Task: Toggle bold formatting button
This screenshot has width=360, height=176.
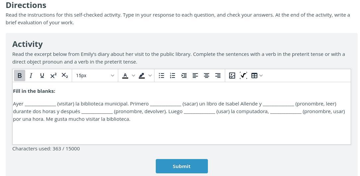Action: coord(20,76)
